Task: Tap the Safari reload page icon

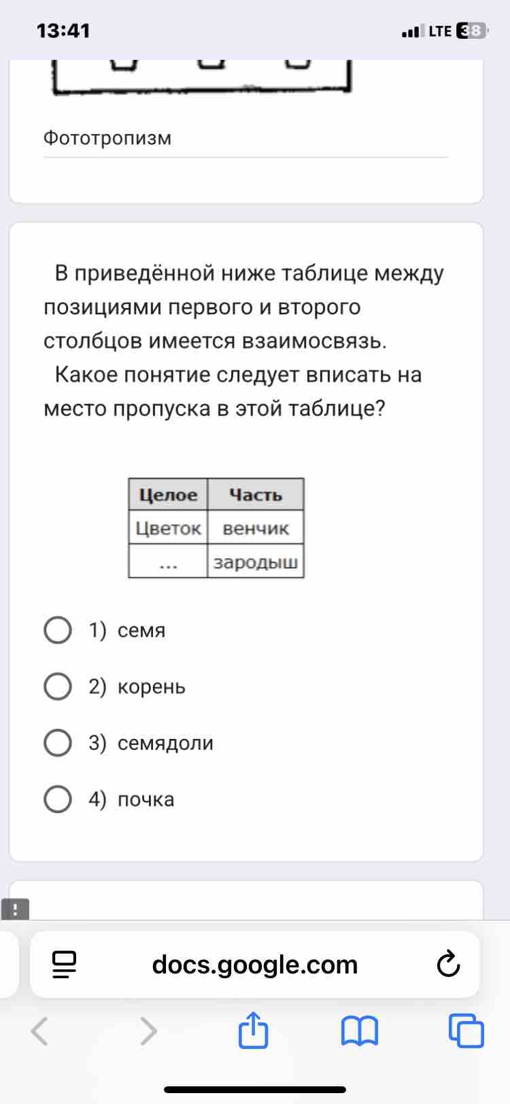Action: tap(448, 964)
